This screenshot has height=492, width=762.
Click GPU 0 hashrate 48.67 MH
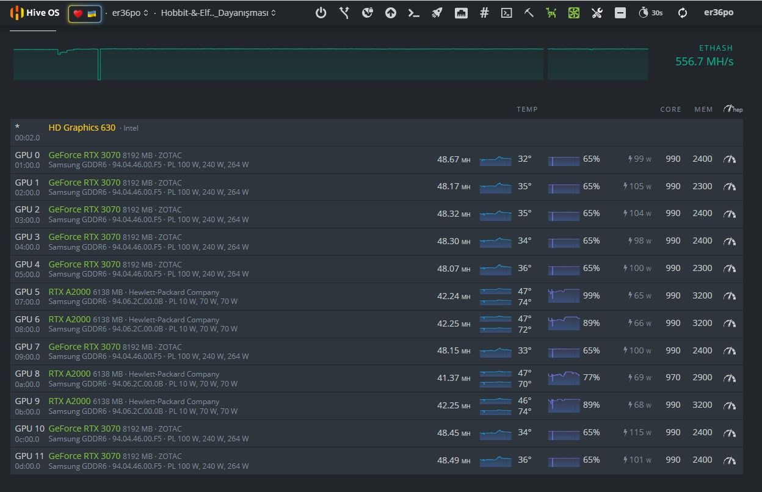pyautogui.click(x=454, y=159)
